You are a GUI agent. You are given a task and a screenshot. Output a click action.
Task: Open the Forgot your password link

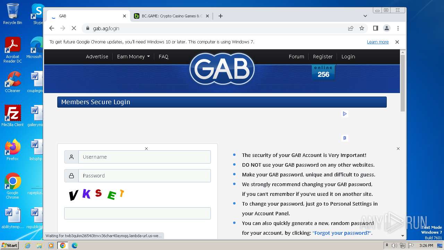click(x=342, y=233)
